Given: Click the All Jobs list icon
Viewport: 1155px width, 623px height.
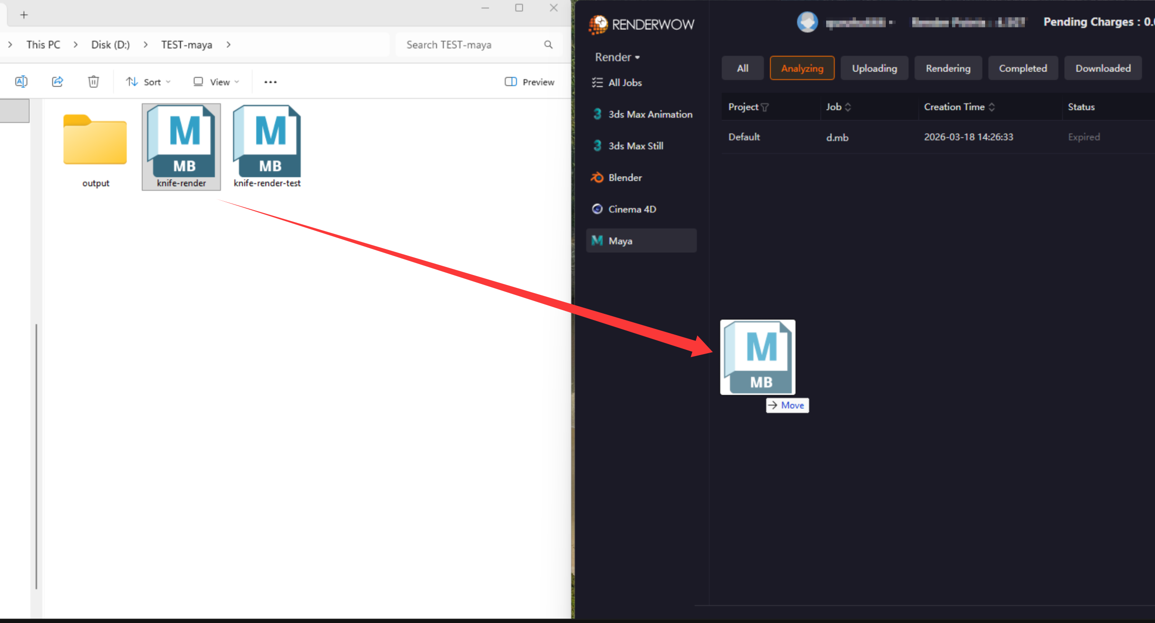Looking at the screenshot, I should point(597,82).
